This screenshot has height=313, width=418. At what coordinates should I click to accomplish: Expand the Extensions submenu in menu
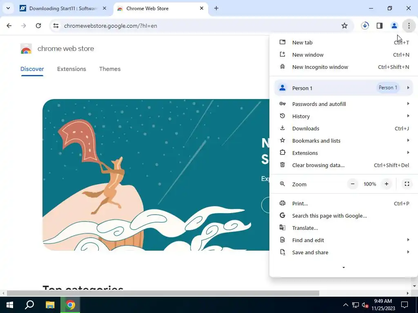[x=344, y=153]
